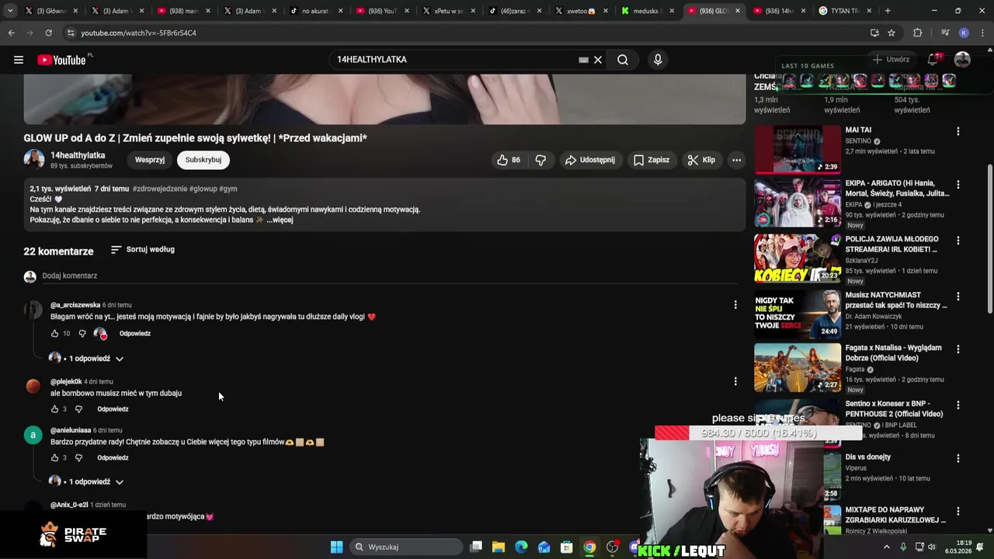Click the #gym hashtag
This screenshot has height=559, width=994.
coord(228,189)
